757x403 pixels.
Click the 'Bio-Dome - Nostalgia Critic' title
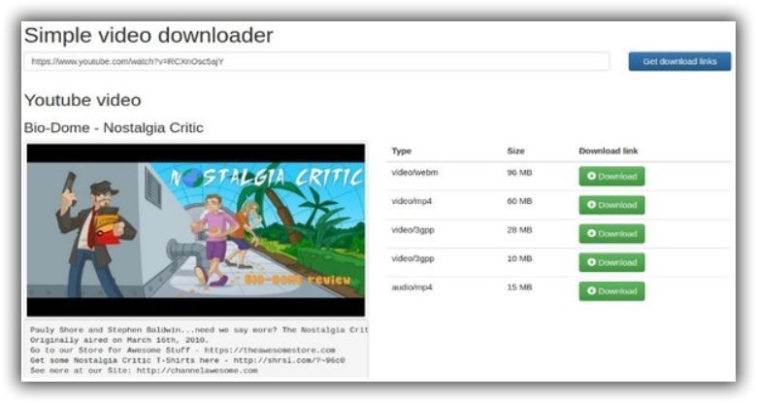114,127
